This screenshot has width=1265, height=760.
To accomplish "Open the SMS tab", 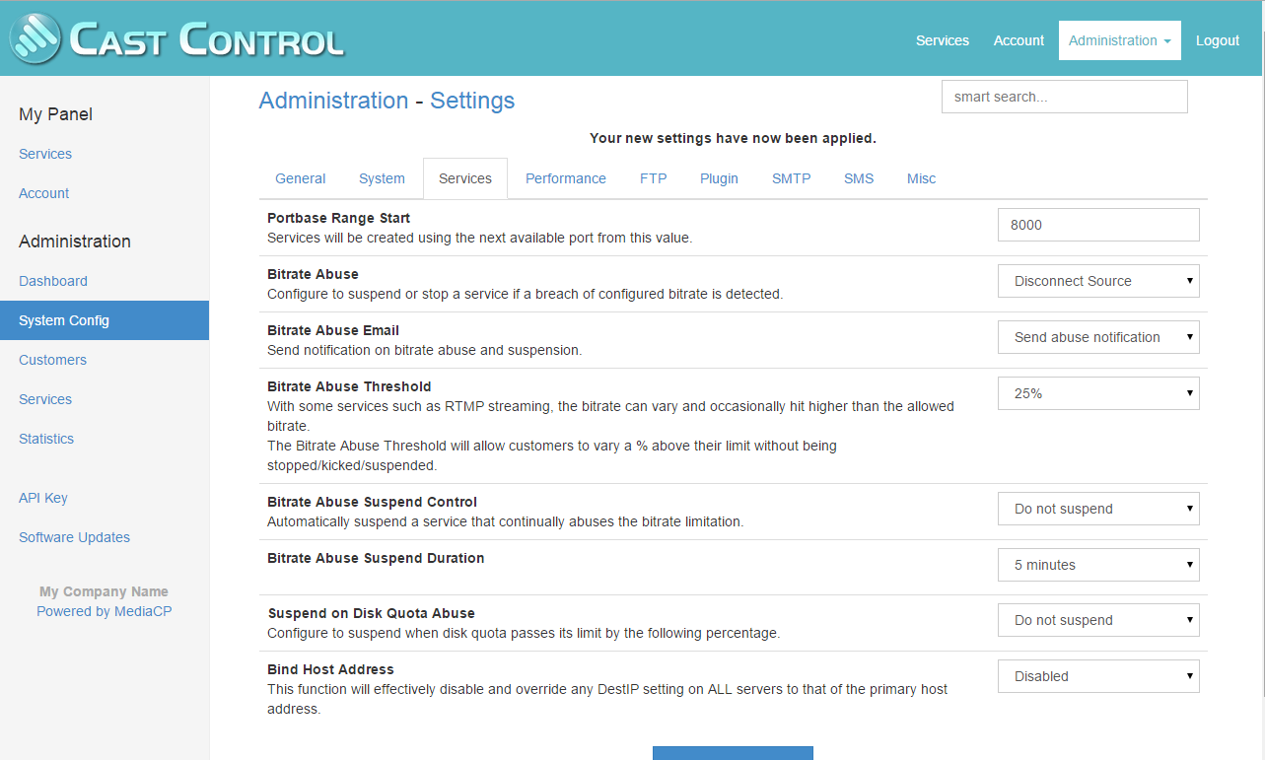I will click(x=859, y=178).
